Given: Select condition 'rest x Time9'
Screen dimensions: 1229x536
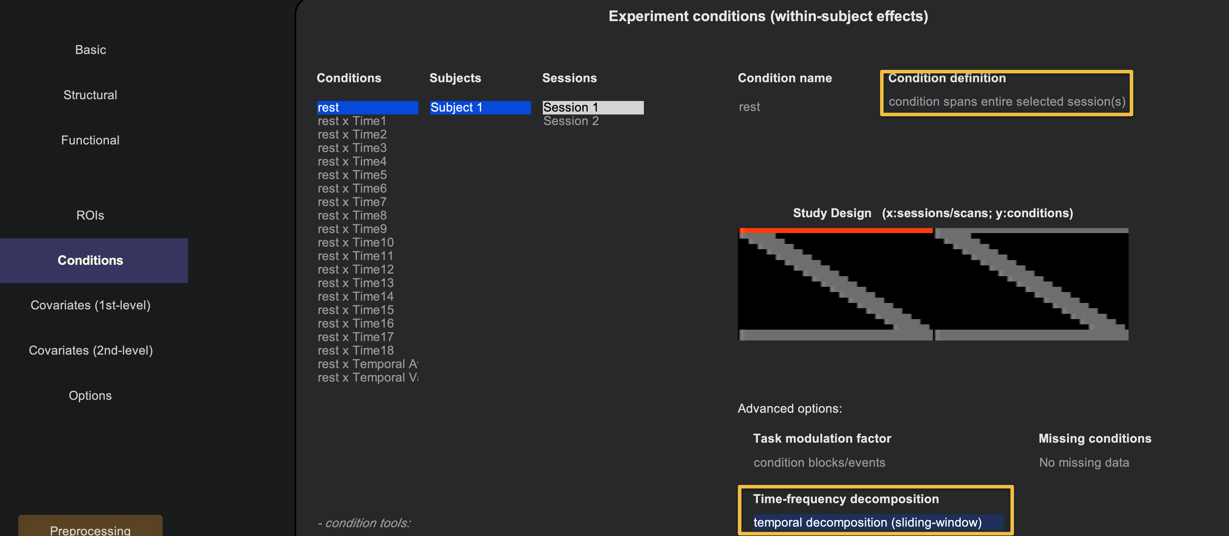Looking at the screenshot, I should (x=367, y=229).
